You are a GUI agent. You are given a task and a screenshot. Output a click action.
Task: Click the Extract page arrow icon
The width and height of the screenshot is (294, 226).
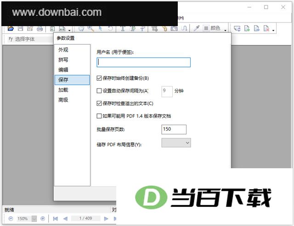257,28
